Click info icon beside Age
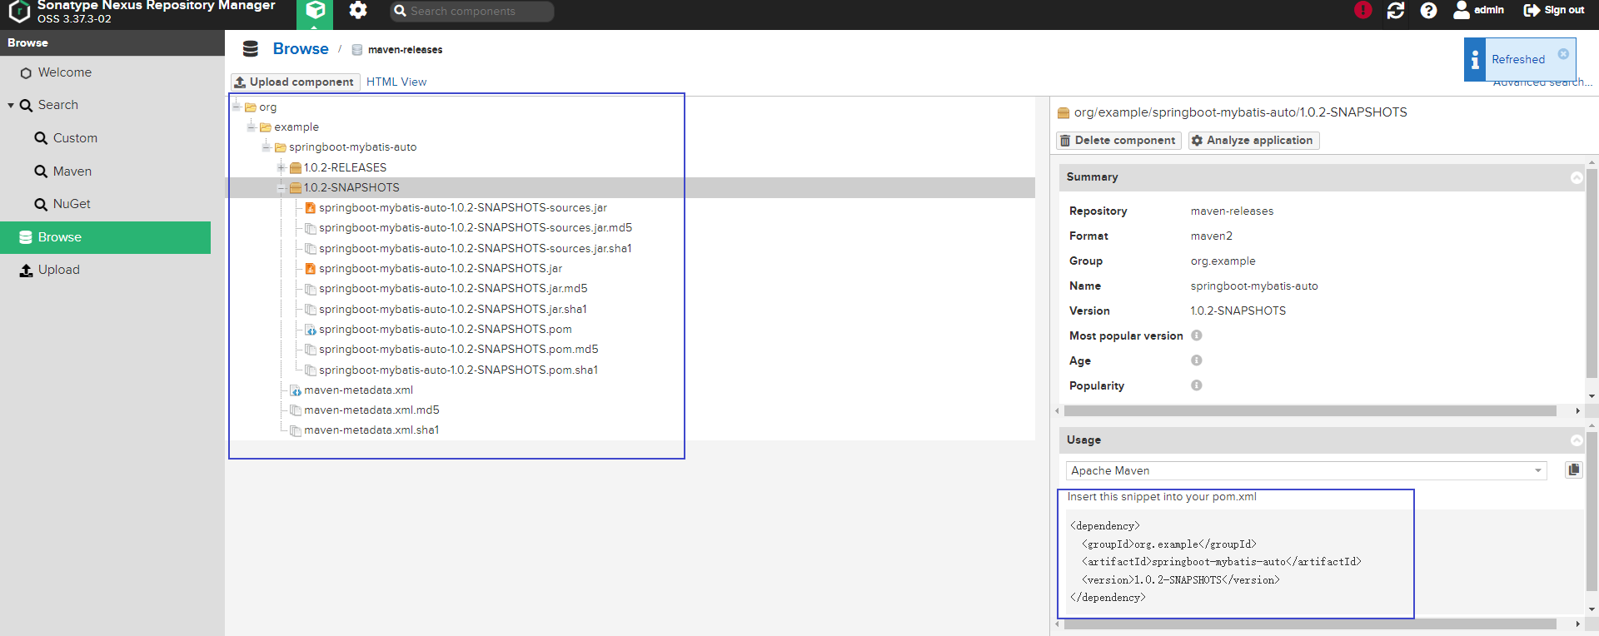 tap(1197, 360)
